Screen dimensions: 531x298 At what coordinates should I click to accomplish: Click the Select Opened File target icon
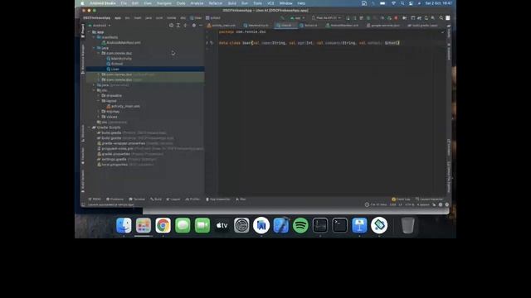171,26
